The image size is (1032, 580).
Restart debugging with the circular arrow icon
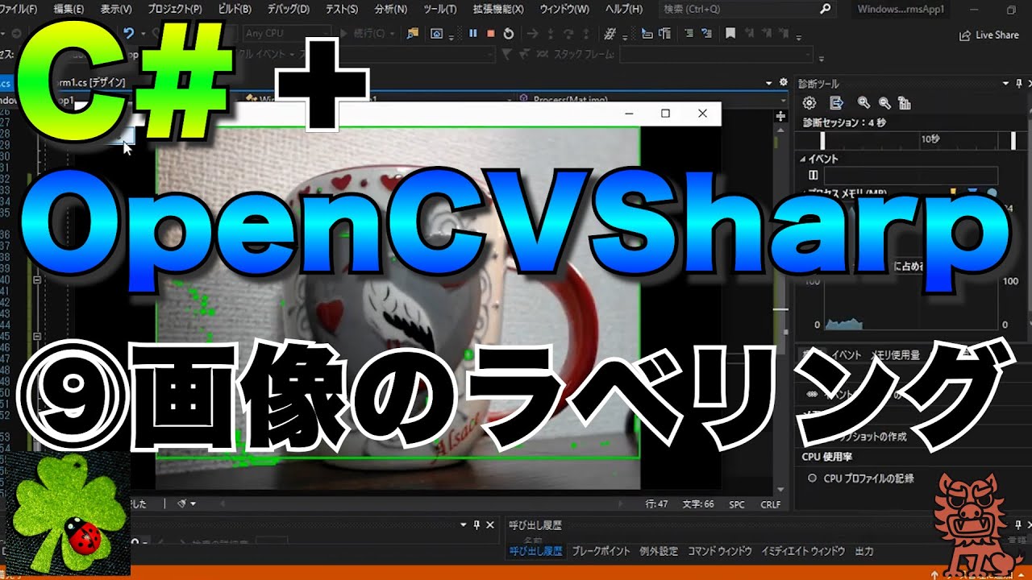pos(508,34)
